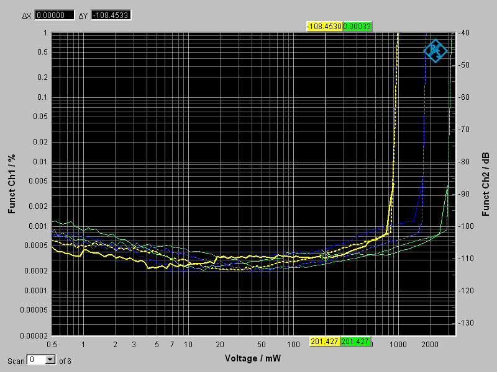
Task: Click the 0.001 tick on the percent axis
Action: [x=39, y=226]
